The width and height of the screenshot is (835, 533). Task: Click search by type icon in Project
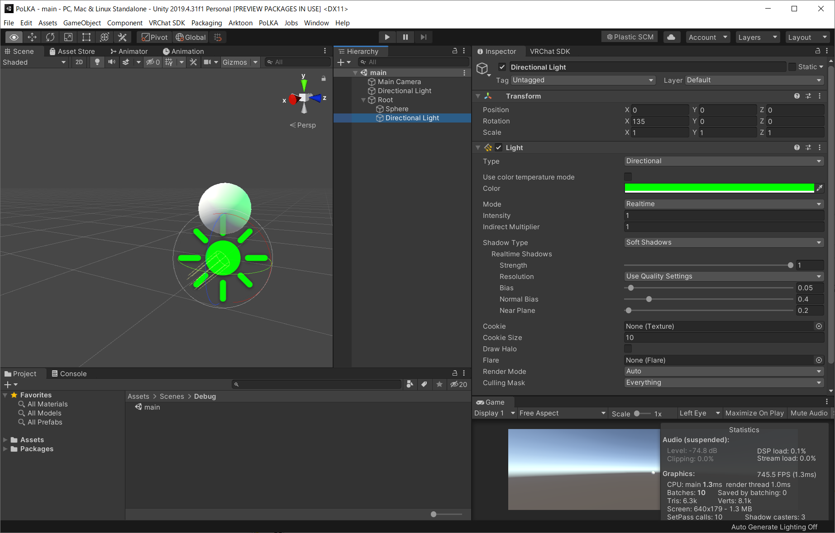tap(410, 384)
